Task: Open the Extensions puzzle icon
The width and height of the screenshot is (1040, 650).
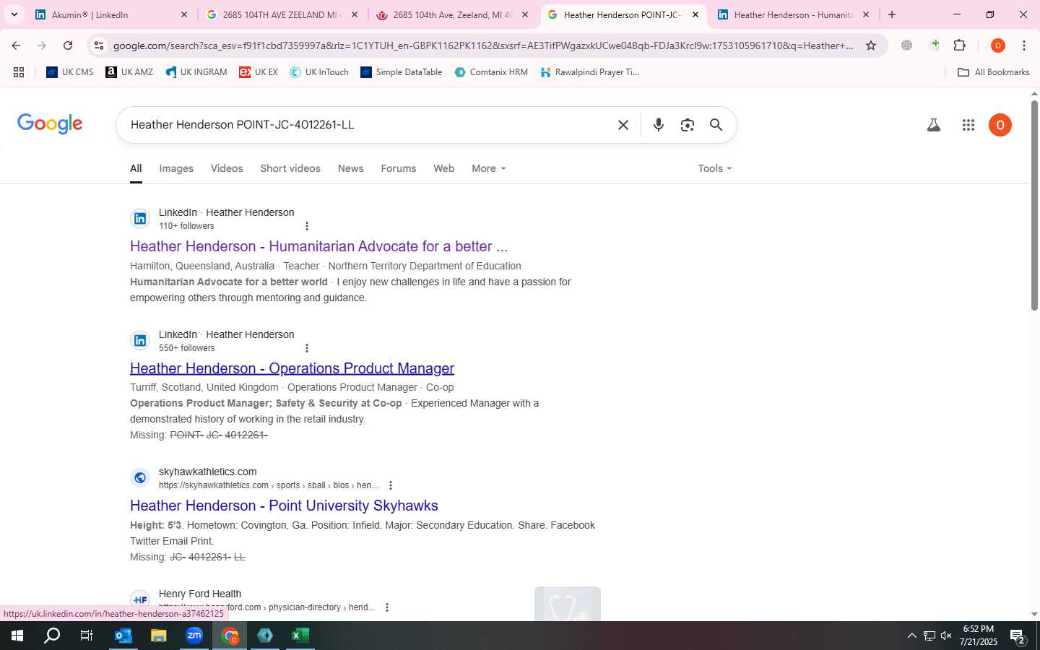Action: click(x=959, y=45)
